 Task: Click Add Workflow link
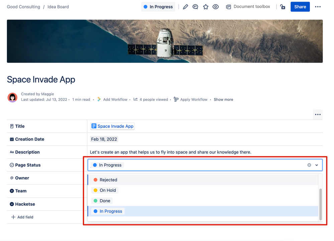(x=115, y=100)
